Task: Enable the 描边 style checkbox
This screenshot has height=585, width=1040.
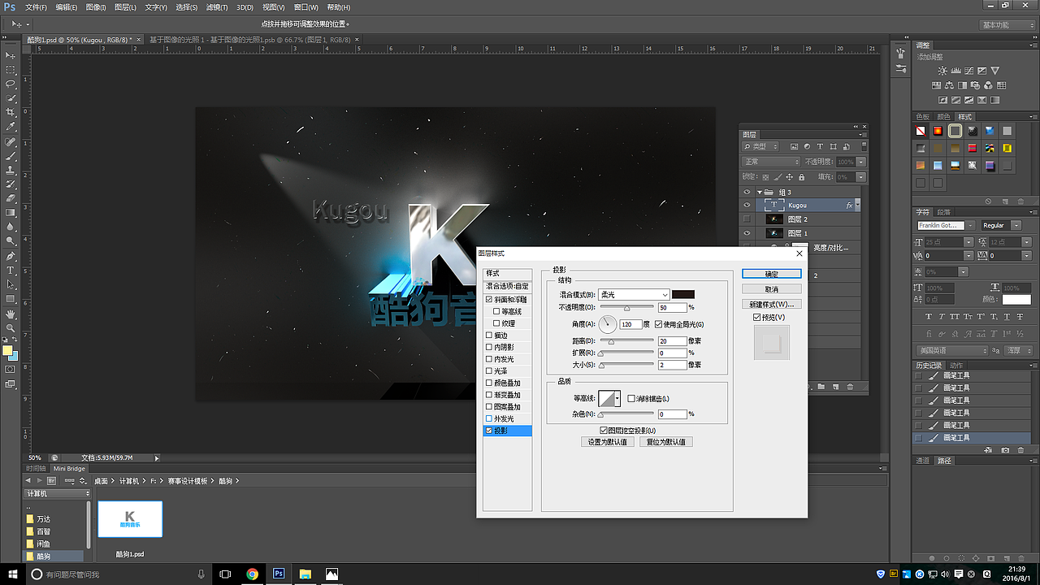Action: pyautogui.click(x=489, y=335)
